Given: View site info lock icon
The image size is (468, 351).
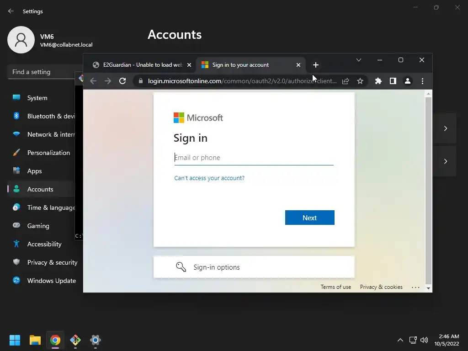Looking at the screenshot, I should tap(141, 81).
